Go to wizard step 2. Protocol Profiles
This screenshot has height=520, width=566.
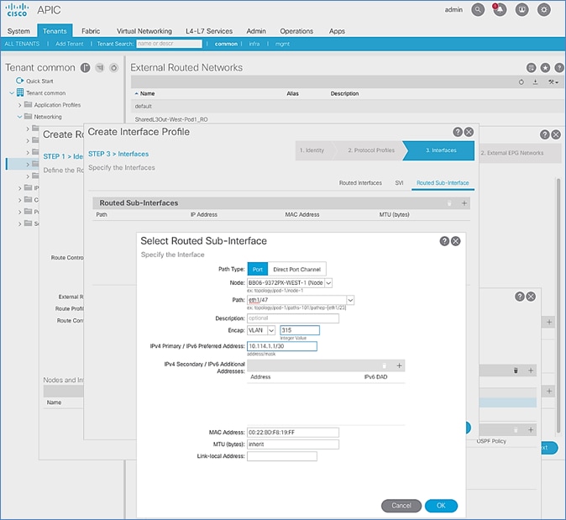370,150
